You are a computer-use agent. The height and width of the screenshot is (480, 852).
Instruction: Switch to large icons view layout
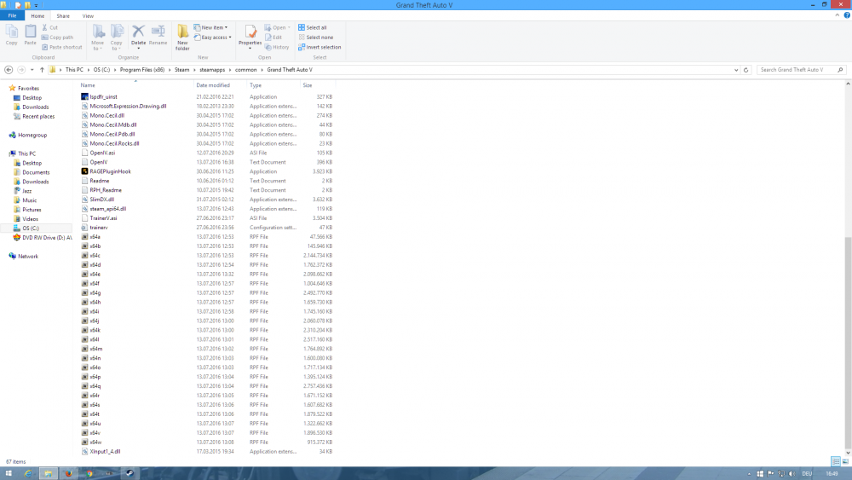click(x=845, y=461)
